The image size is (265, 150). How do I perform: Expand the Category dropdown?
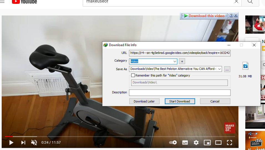175,61
